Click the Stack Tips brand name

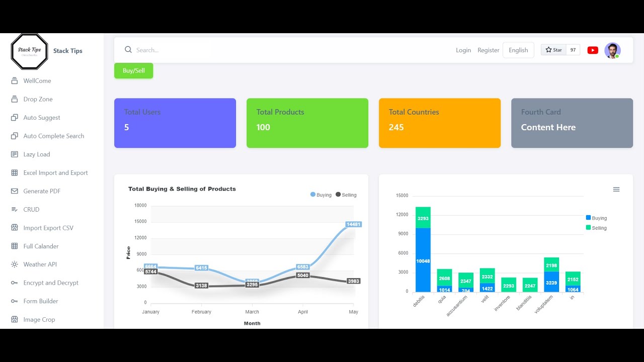[x=68, y=51]
